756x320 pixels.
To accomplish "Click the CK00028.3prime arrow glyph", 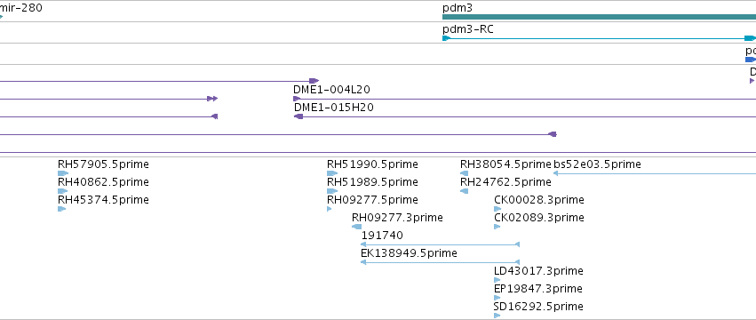I will (497, 209).
